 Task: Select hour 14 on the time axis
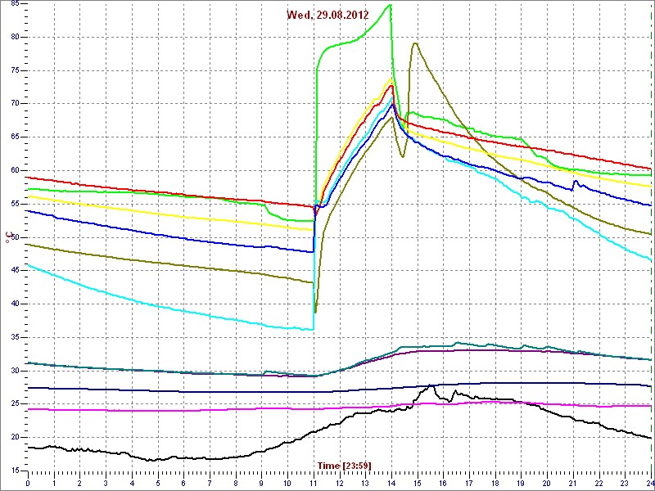tap(391, 482)
